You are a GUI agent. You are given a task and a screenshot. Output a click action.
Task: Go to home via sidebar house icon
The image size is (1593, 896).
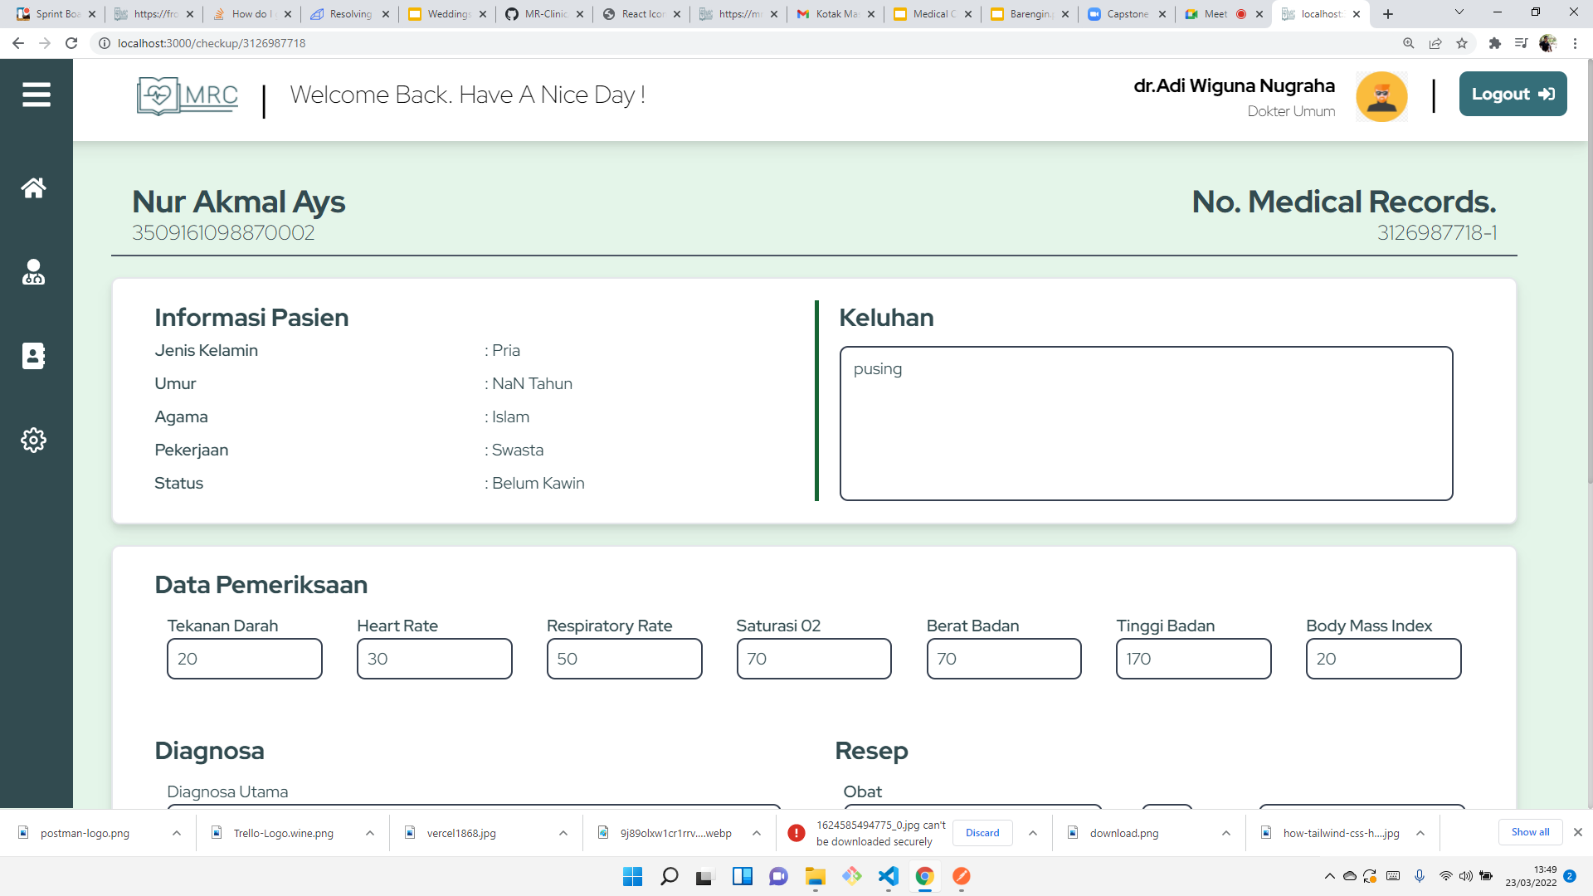click(33, 188)
